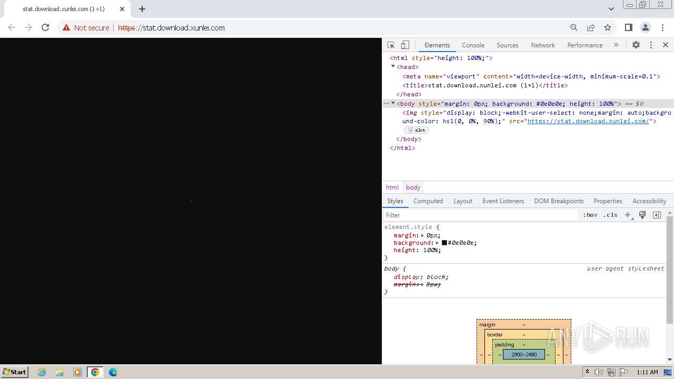Toggle the computed styles sidebar icon
674x379 pixels.
click(657, 215)
